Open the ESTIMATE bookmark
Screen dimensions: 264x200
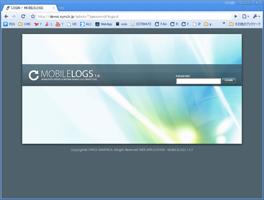(x=141, y=24)
